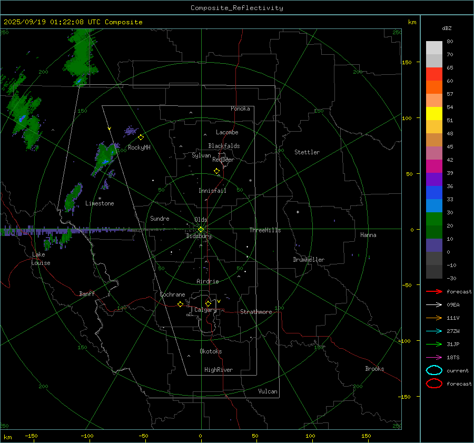Choose the magenta dBZ color swatch
The width and height of the screenshot is (474, 443).
point(434,166)
